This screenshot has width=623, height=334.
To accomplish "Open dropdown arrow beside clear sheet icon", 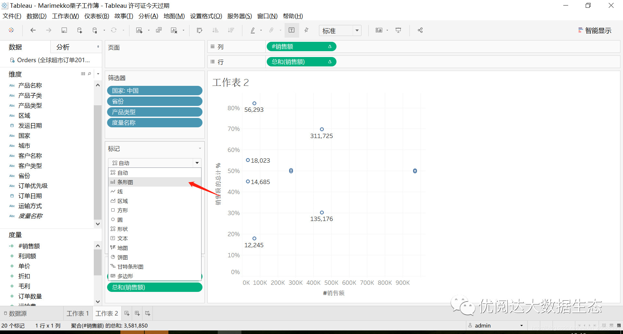I will coord(183,30).
